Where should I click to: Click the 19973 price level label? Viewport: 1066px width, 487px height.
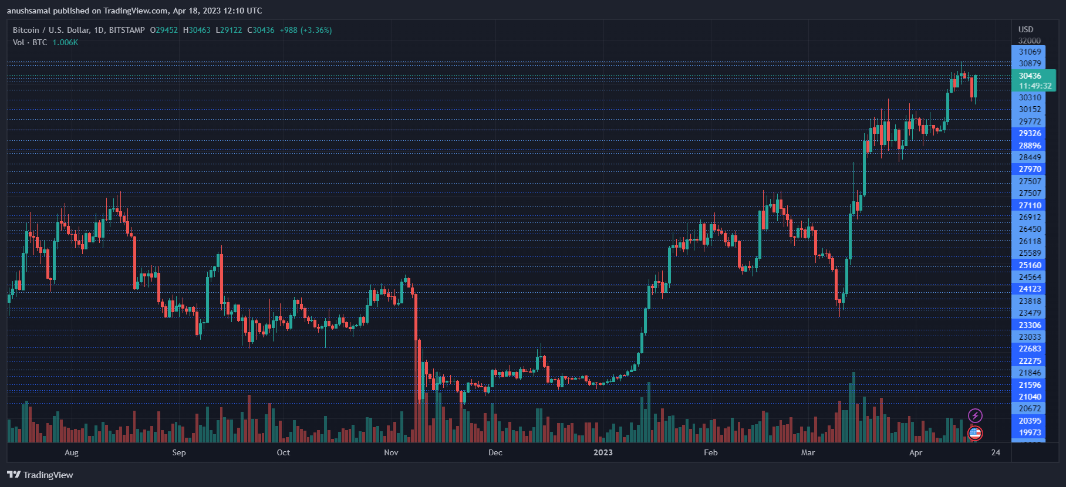coord(1030,432)
